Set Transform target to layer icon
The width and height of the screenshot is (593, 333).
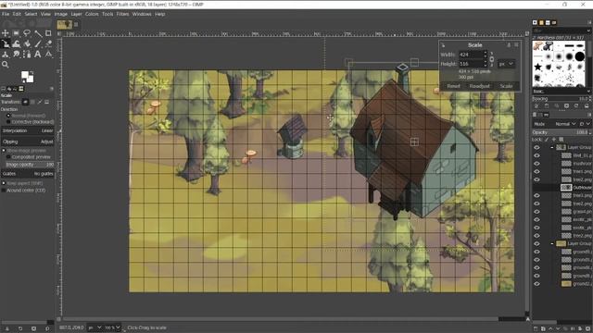click(x=25, y=102)
